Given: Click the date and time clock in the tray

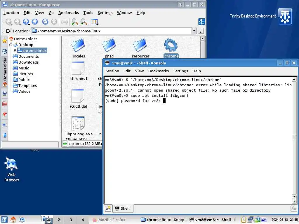Looking at the screenshot, I should coord(284,220).
